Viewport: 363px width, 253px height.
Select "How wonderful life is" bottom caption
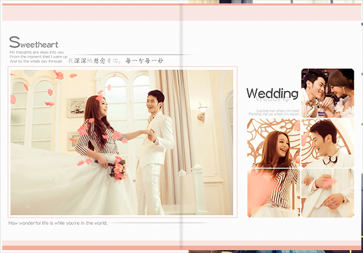[58, 223]
